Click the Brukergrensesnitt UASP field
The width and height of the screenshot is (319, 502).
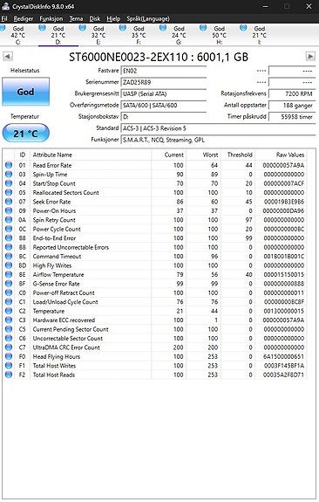163,93
